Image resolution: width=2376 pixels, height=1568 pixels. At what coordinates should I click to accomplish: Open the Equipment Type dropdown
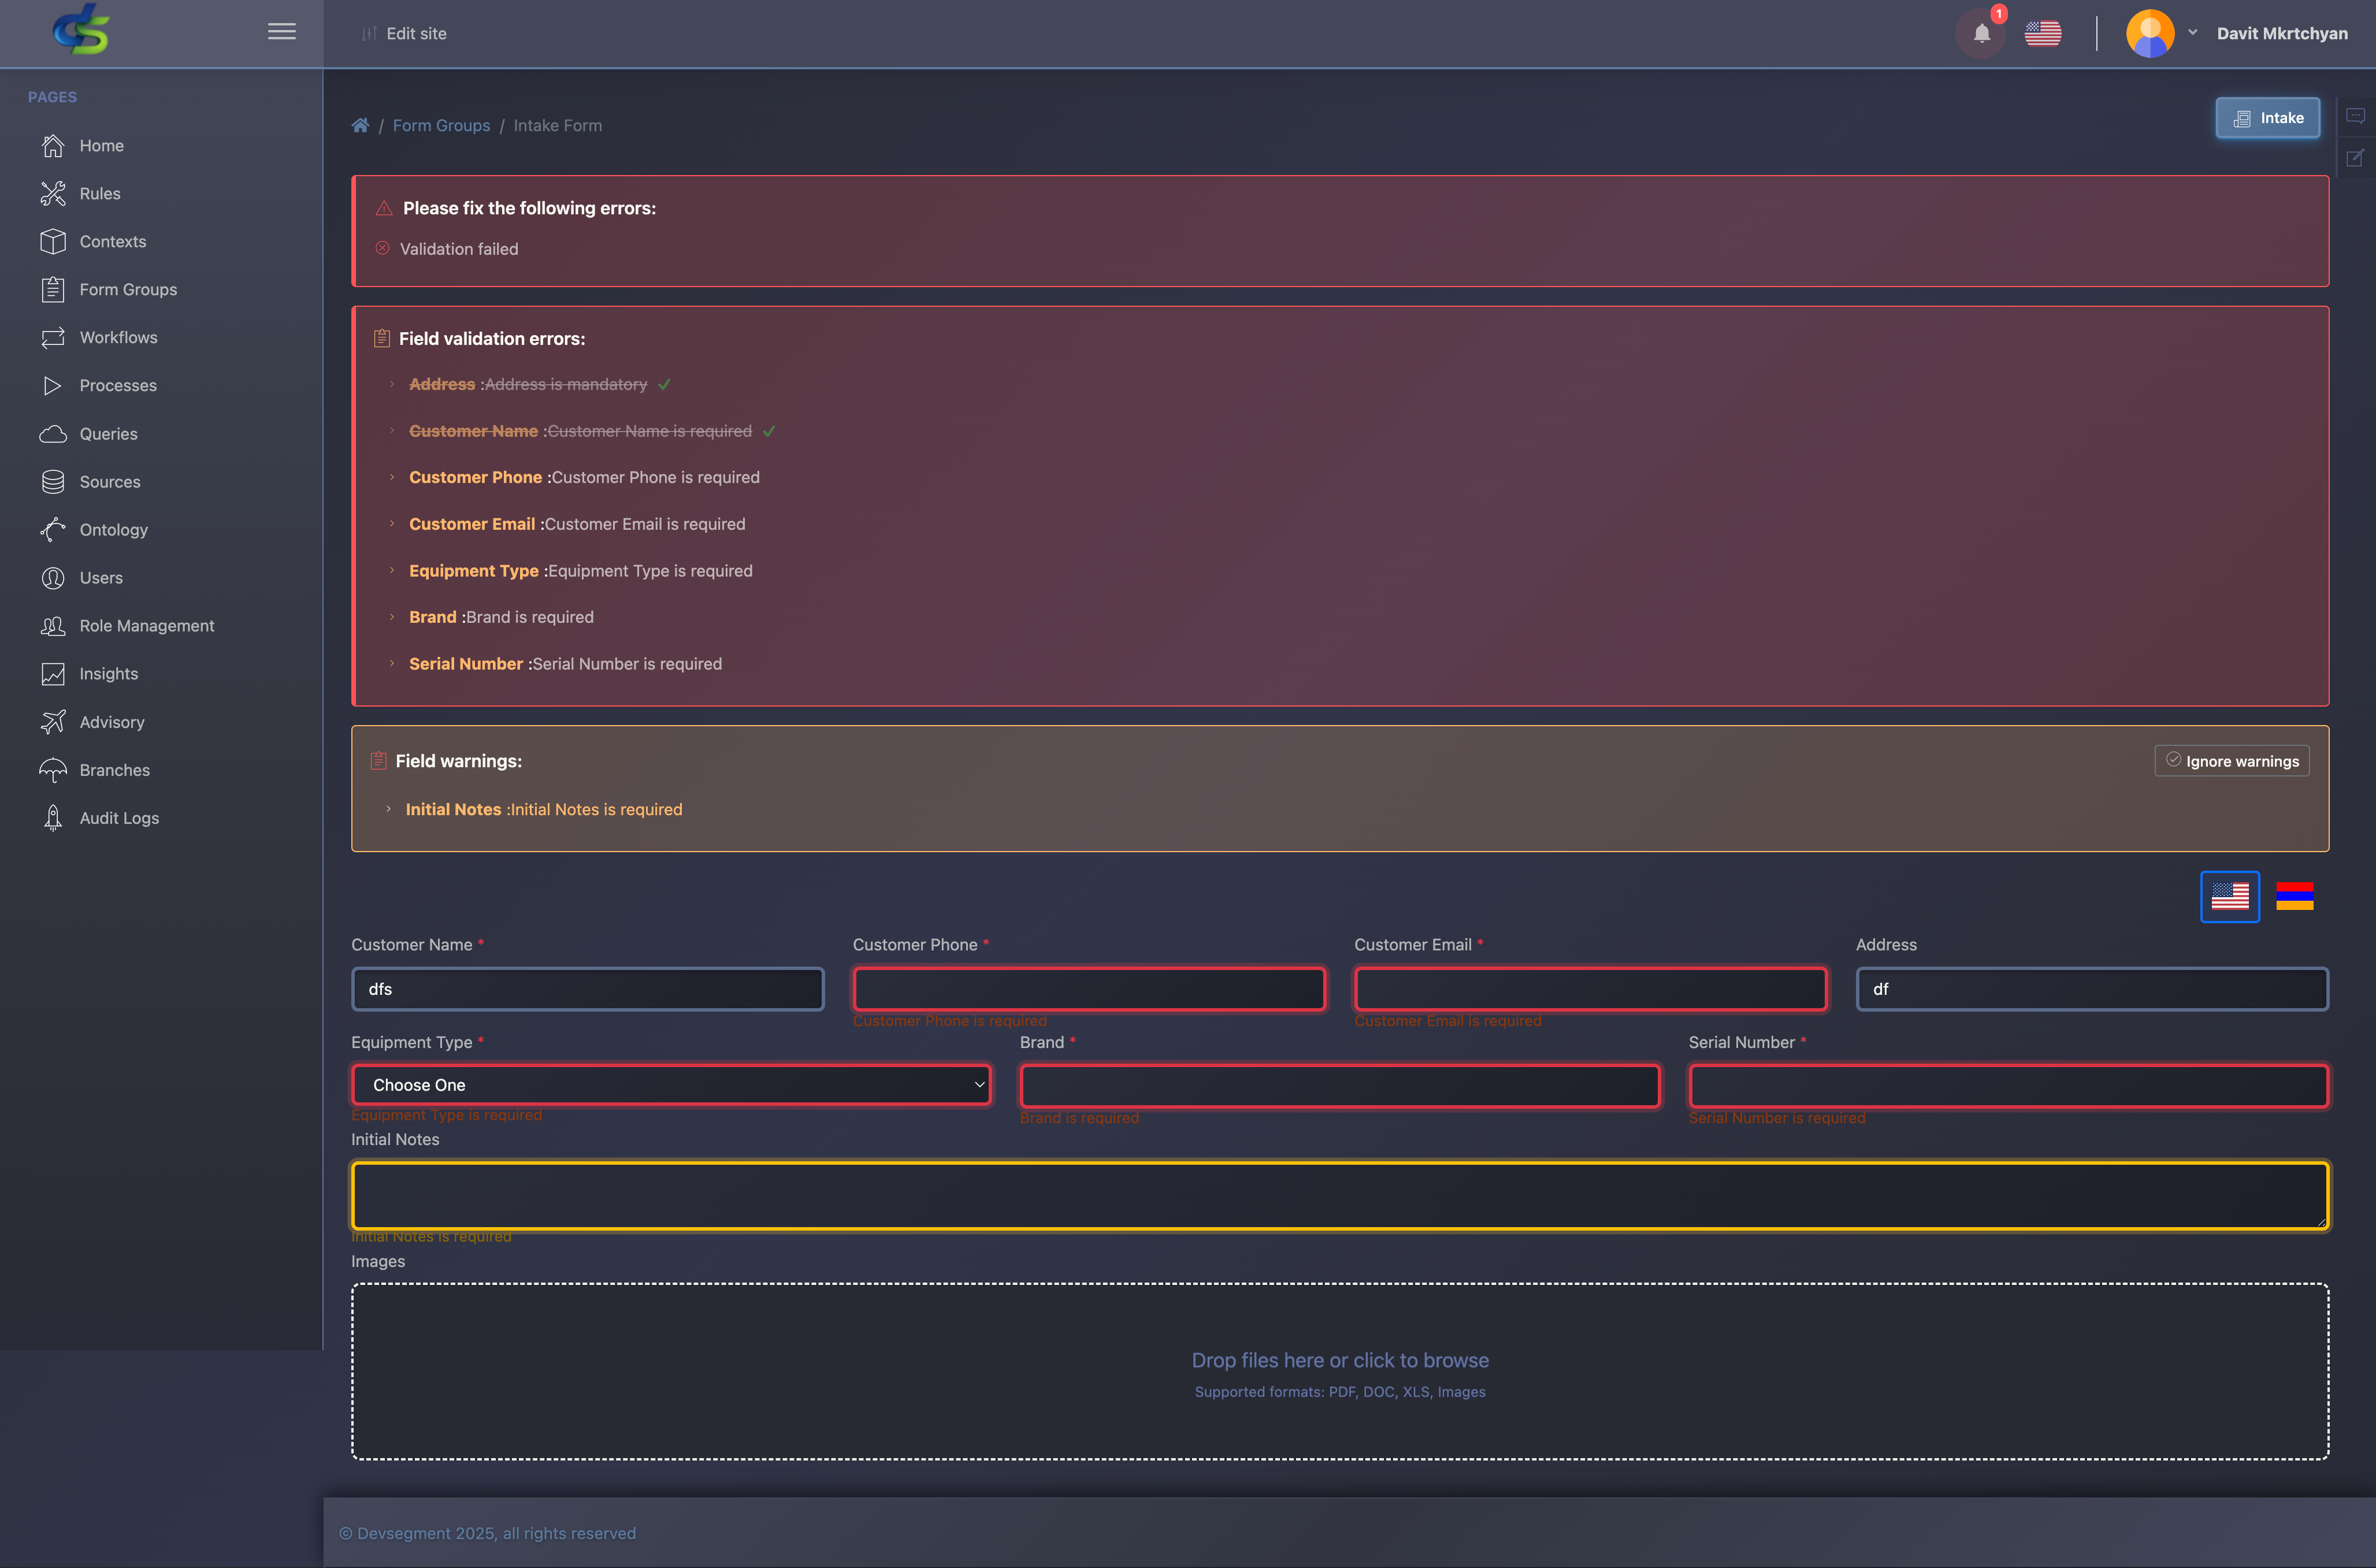pos(670,1085)
